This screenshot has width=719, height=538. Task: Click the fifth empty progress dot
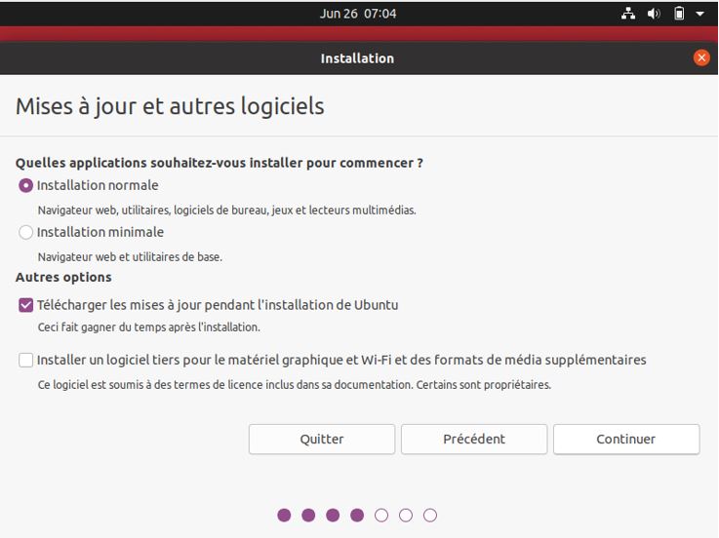tap(381, 516)
